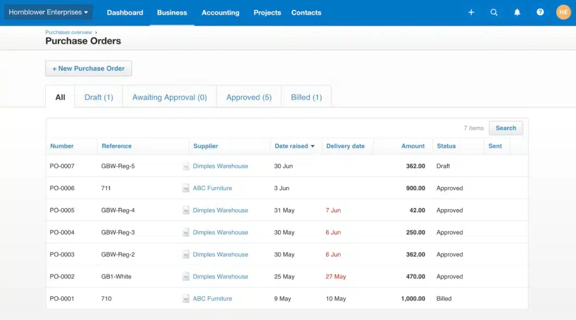Click document icon in PO-0003 row

tap(186, 254)
